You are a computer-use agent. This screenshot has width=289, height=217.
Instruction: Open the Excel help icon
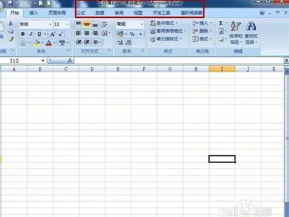coord(262,13)
